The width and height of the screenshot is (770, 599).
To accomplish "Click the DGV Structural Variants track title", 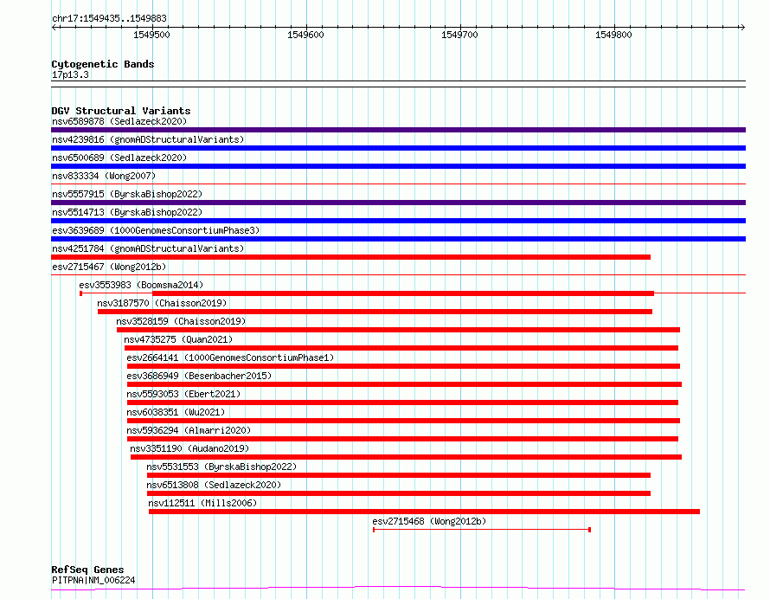I will pos(121,111).
